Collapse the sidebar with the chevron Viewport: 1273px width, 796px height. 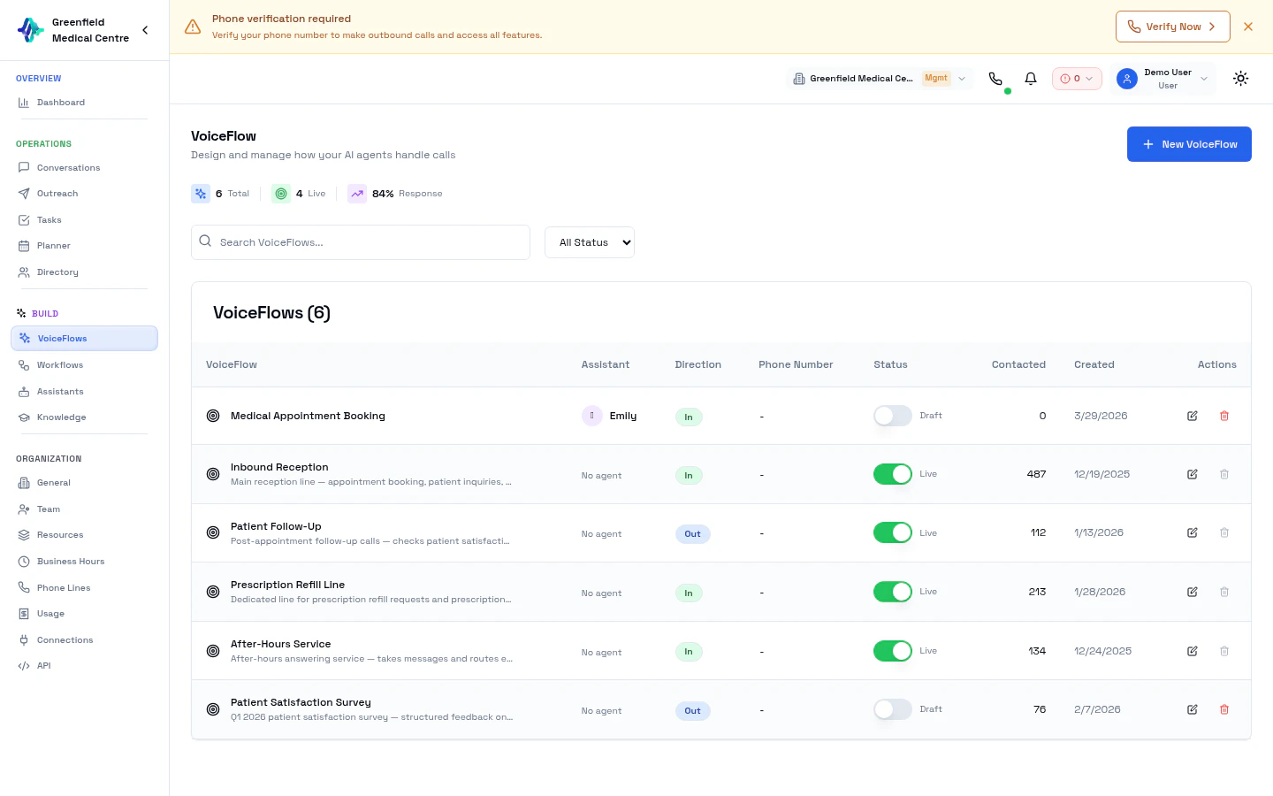[x=145, y=30]
